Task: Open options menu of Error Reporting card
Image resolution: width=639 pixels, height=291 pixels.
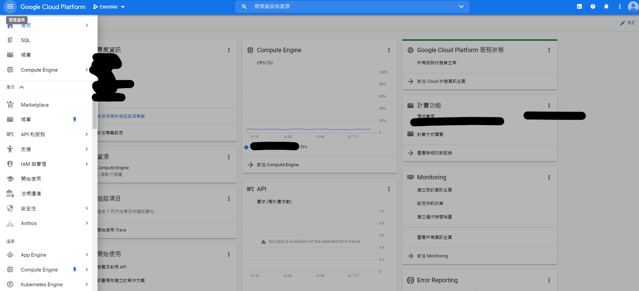Action: pyautogui.click(x=549, y=280)
